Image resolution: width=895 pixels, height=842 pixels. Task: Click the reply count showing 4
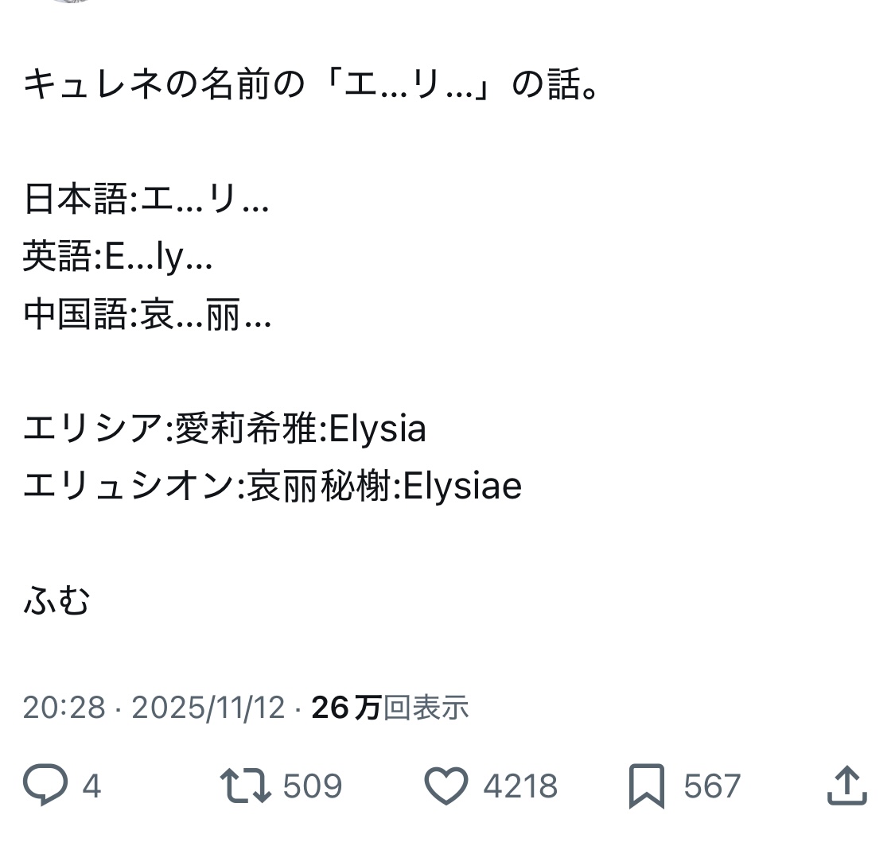pyautogui.click(x=91, y=786)
